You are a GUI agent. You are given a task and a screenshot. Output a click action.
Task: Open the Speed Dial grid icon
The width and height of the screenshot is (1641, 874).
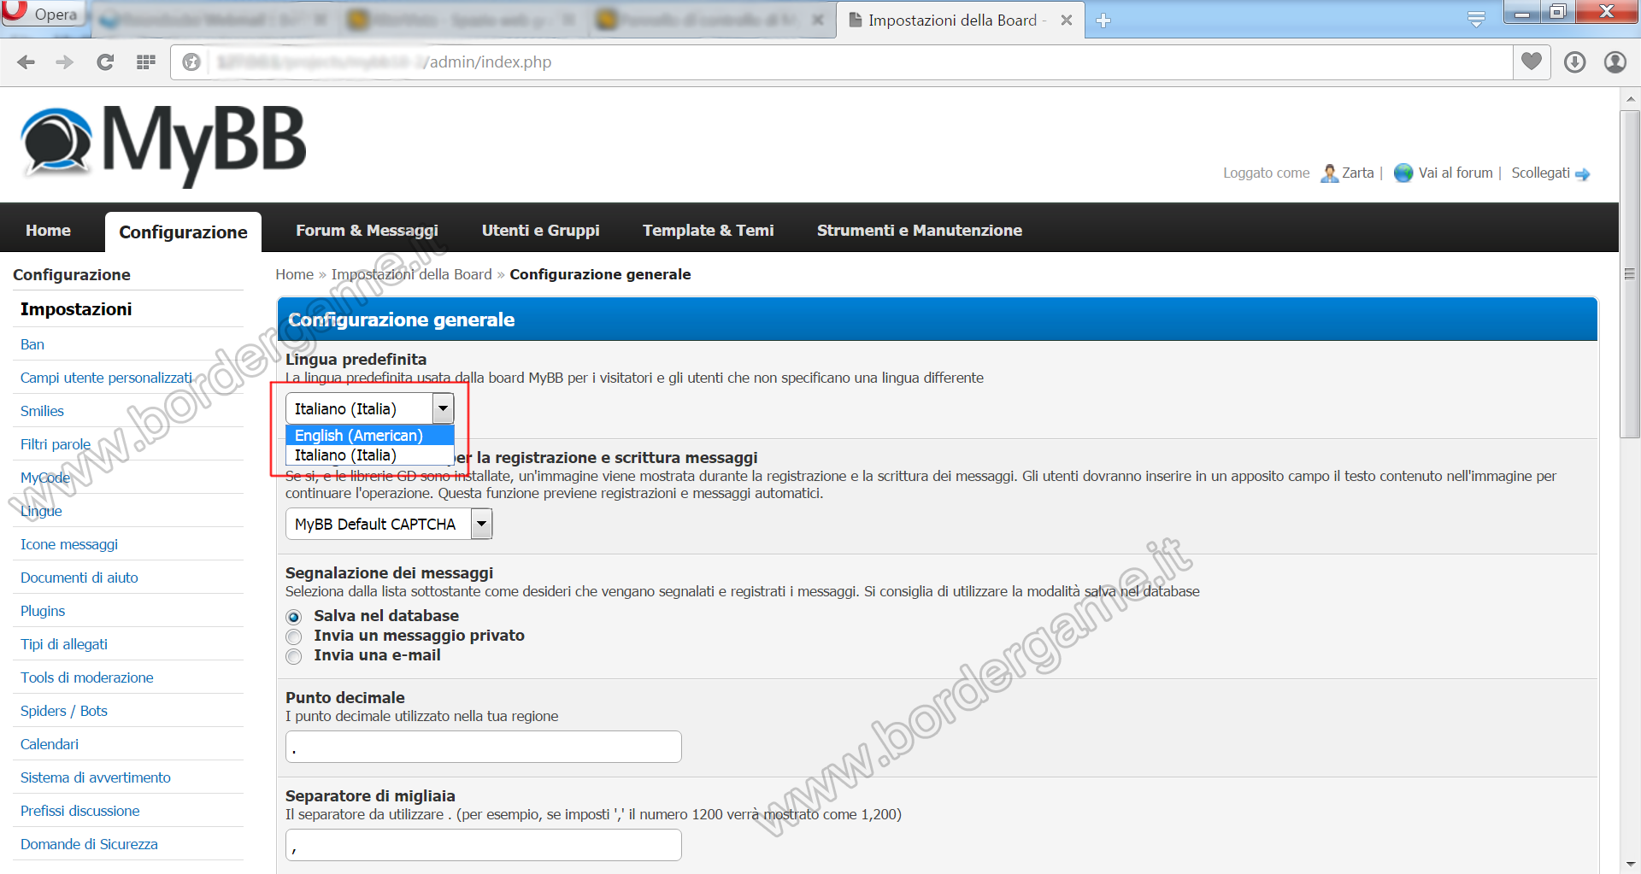tap(146, 62)
